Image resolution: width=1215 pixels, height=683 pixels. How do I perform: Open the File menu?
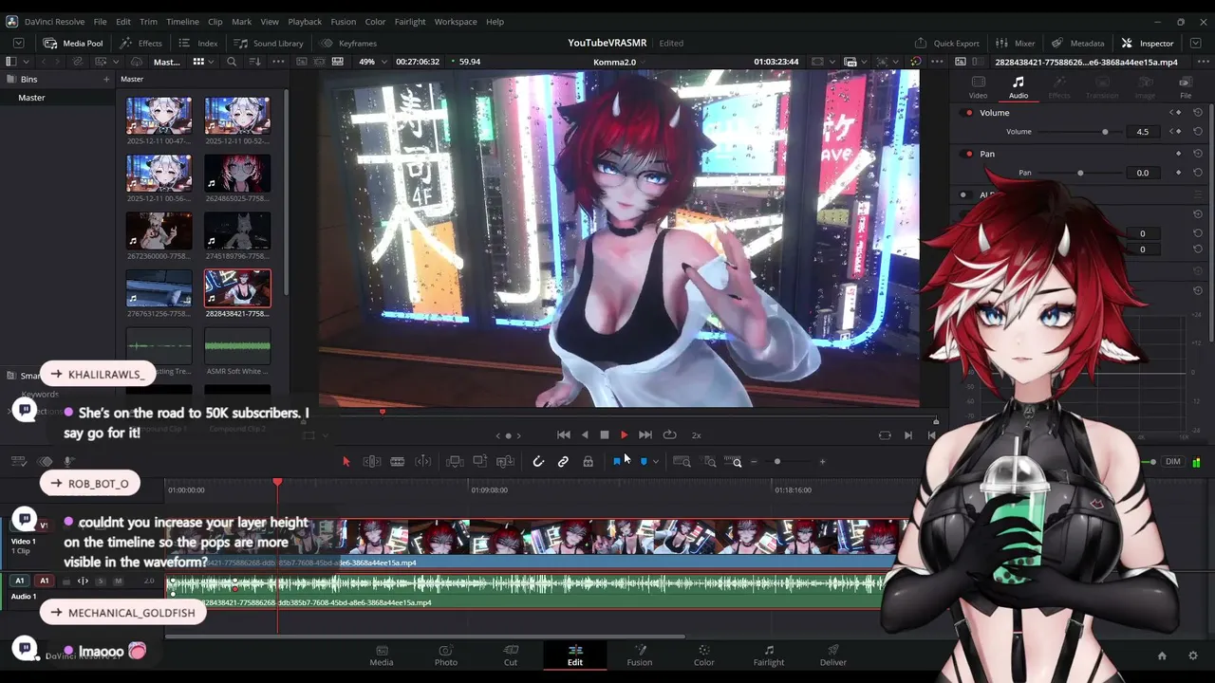[x=100, y=22]
